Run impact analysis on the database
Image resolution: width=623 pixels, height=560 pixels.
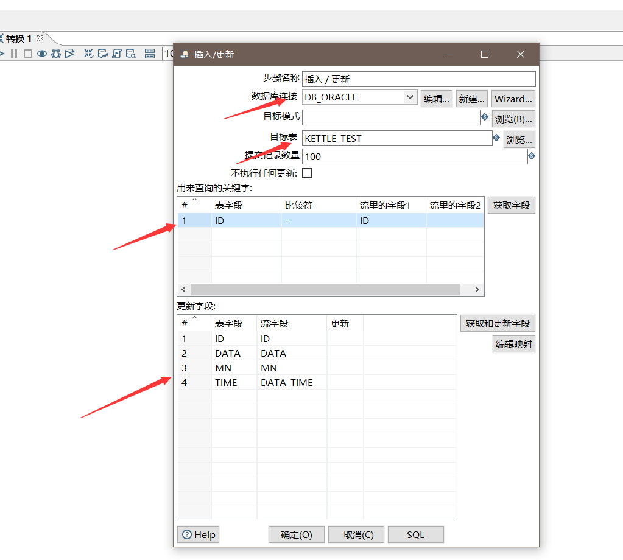(x=102, y=54)
